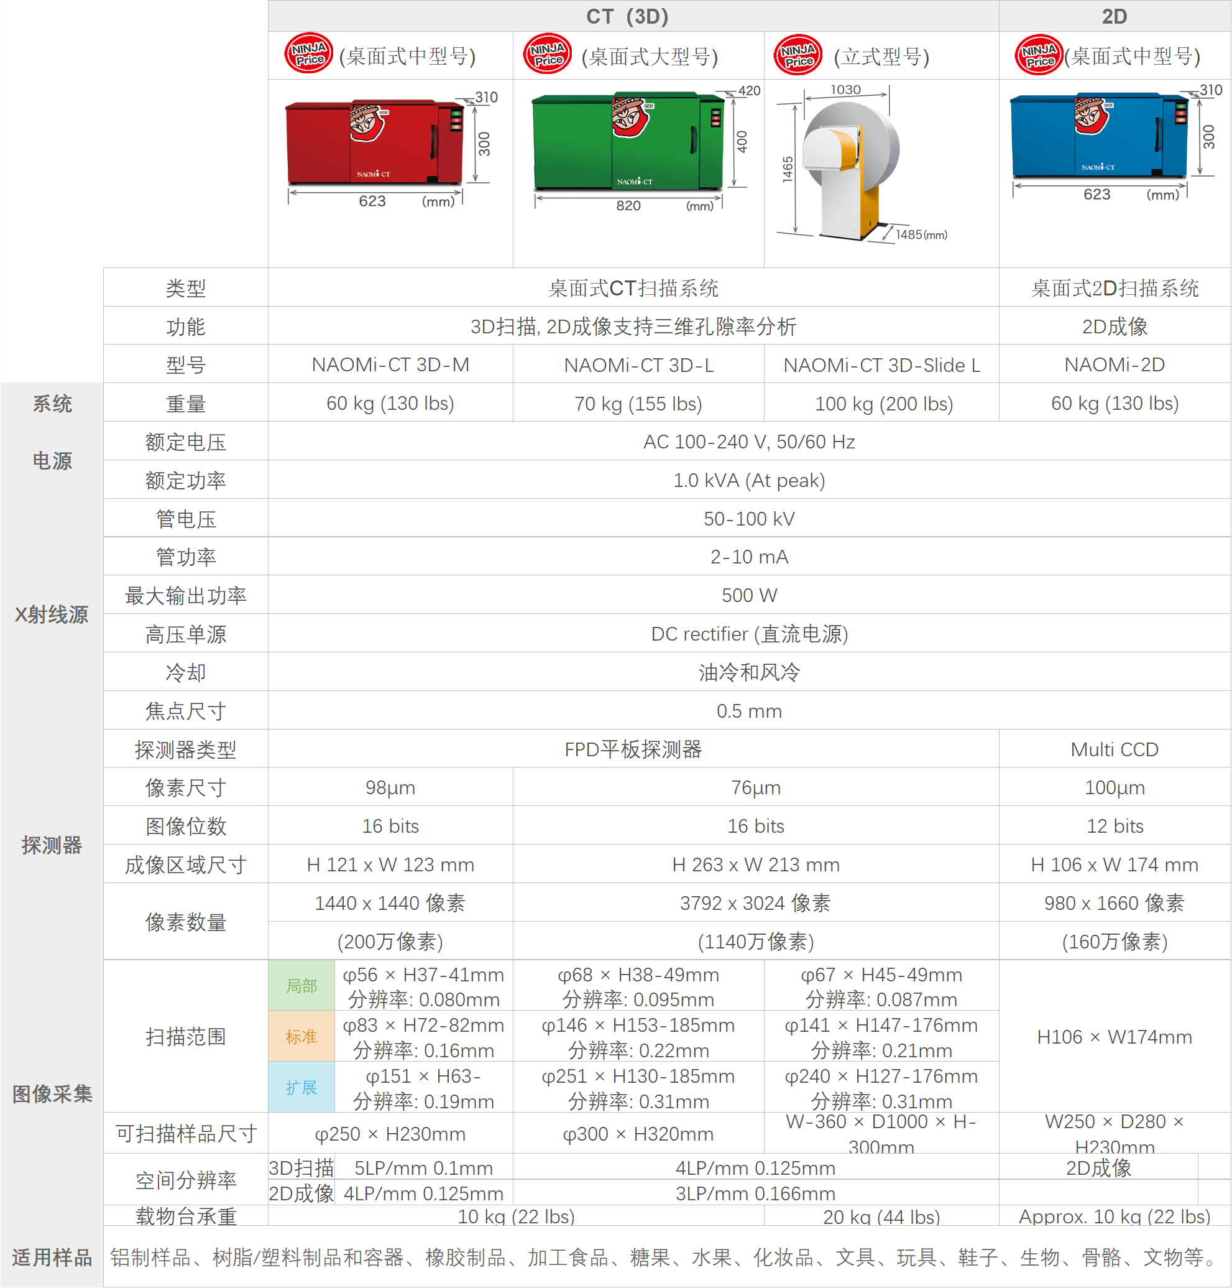Screen dimensions: 1232x1288
Task: Click the 桌面式2D扫描系统 type cell
Action: coord(1115,288)
